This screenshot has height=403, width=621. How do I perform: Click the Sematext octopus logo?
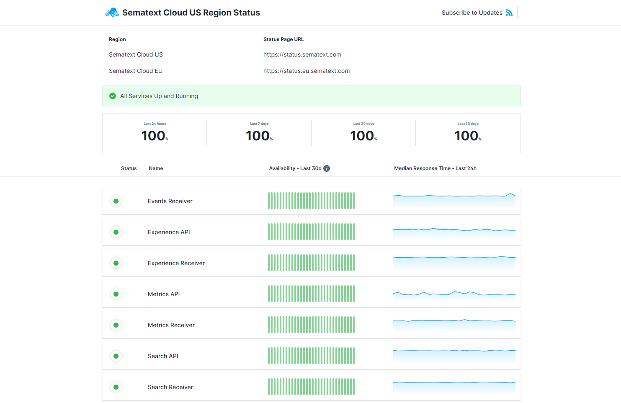point(112,13)
